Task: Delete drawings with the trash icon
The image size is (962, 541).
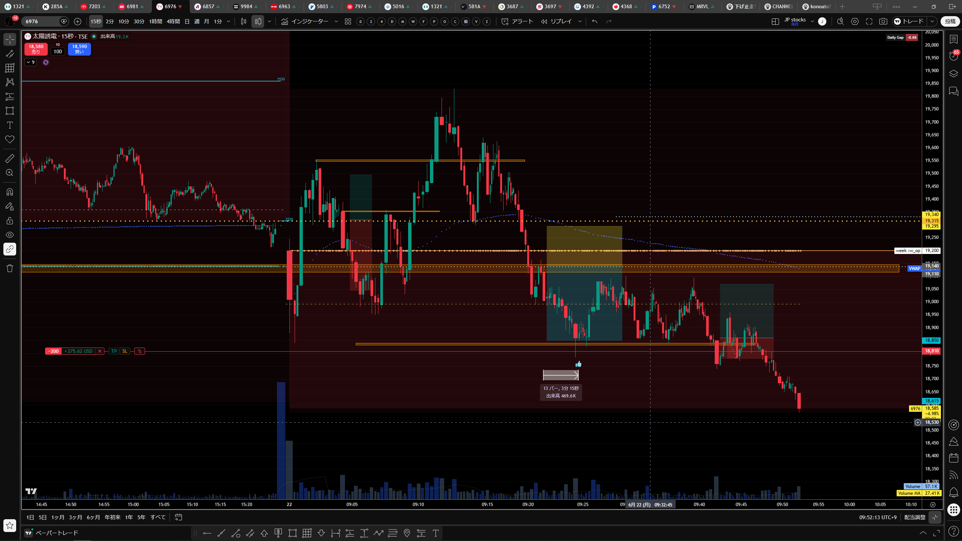Action: 10,268
